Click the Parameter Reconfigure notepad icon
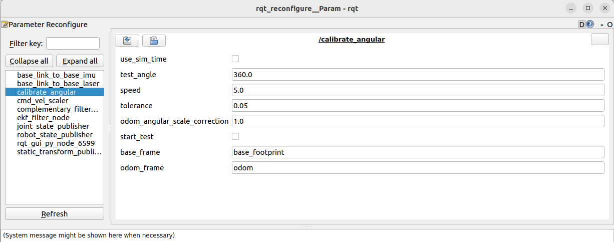The image size is (614, 242). [5, 24]
